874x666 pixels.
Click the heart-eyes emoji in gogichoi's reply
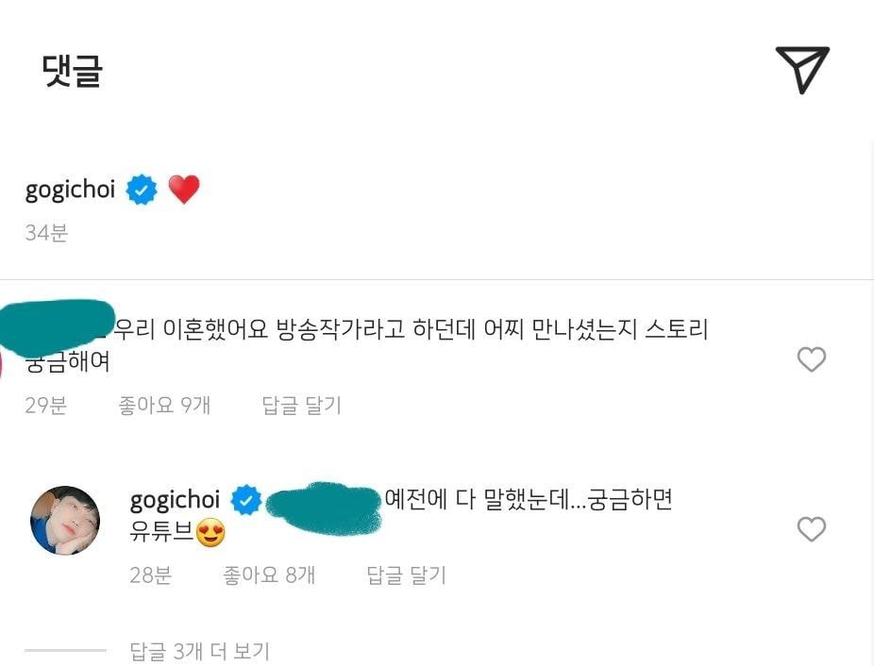210,533
